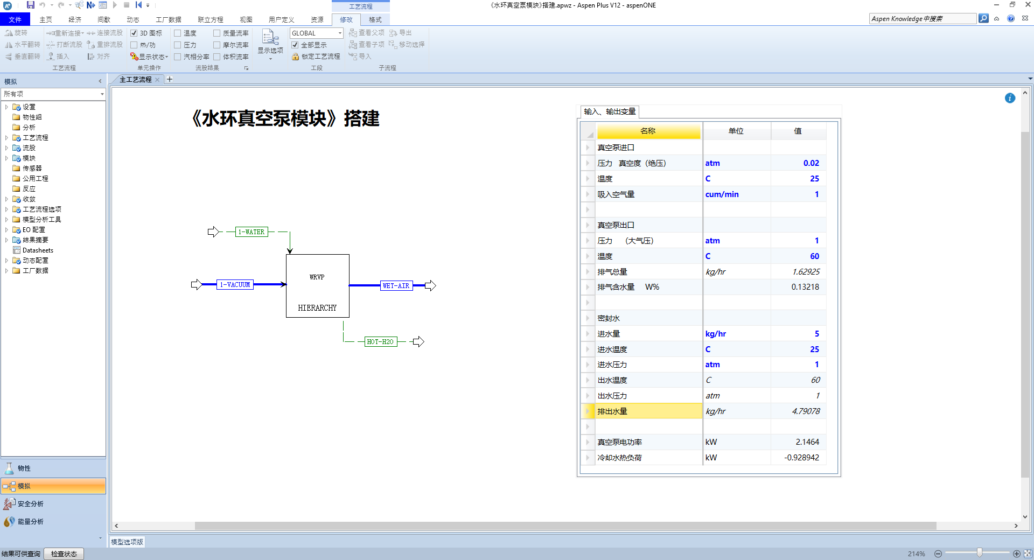The image size is (1034, 560).
Task: Click the zoom in plus icon
Action: point(1017,554)
